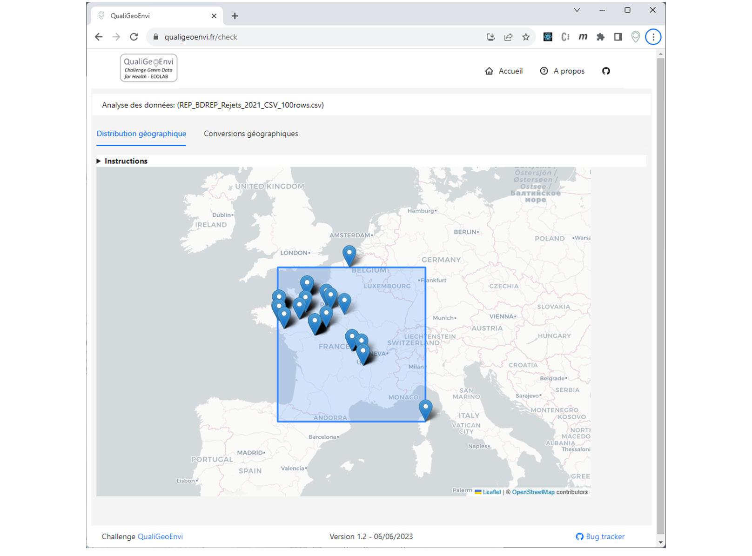Click the map marker near Corsica
This screenshot has width=752, height=556.
click(x=425, y=409)
